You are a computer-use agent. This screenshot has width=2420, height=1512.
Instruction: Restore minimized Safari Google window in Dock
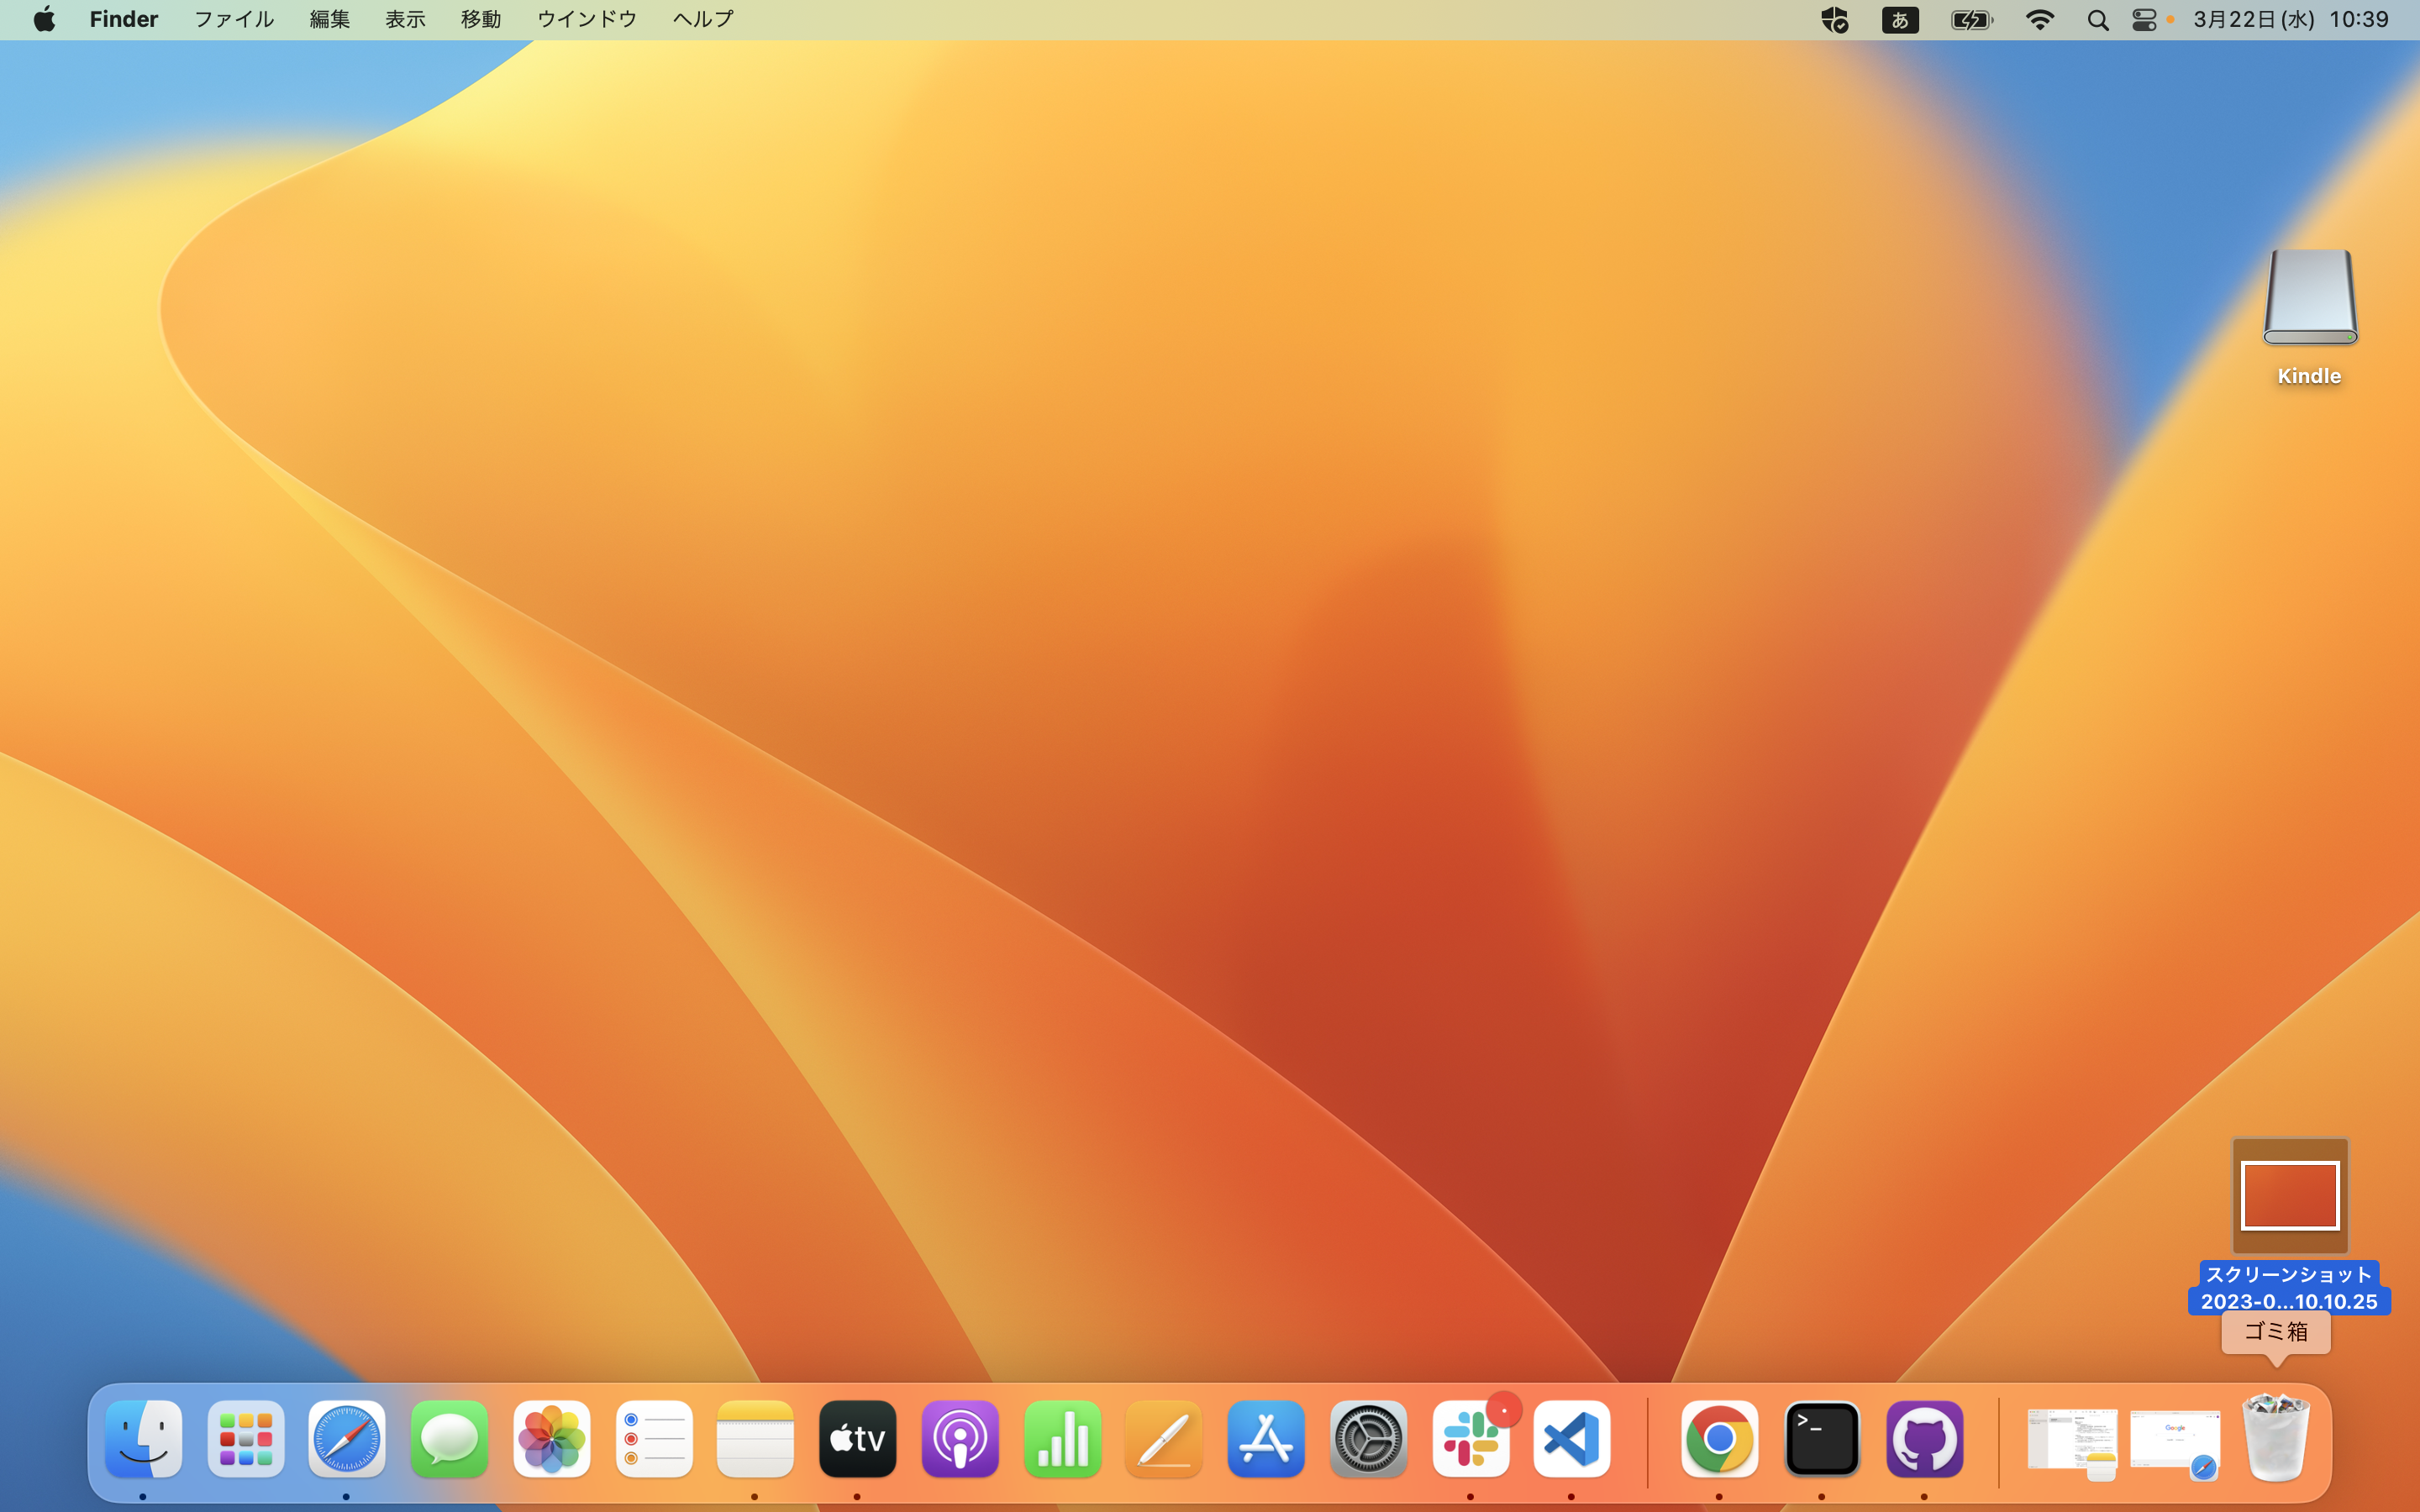2175,1443
